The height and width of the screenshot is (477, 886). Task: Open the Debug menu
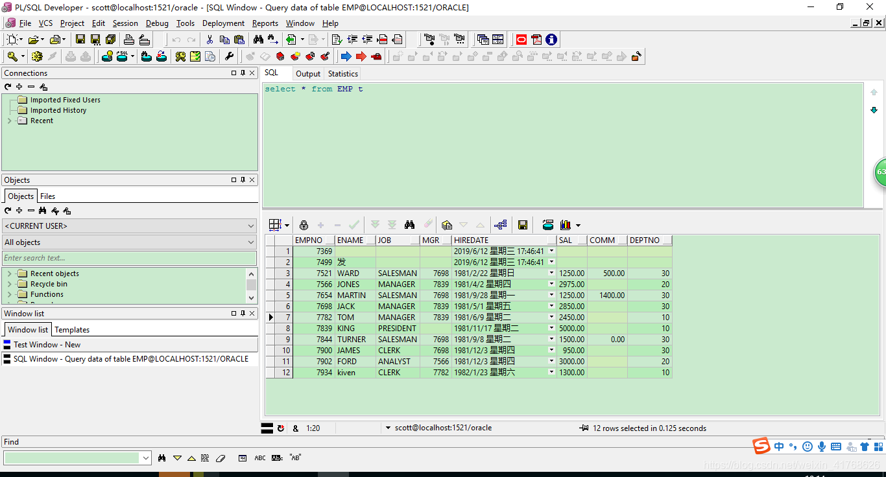(157, 23)
